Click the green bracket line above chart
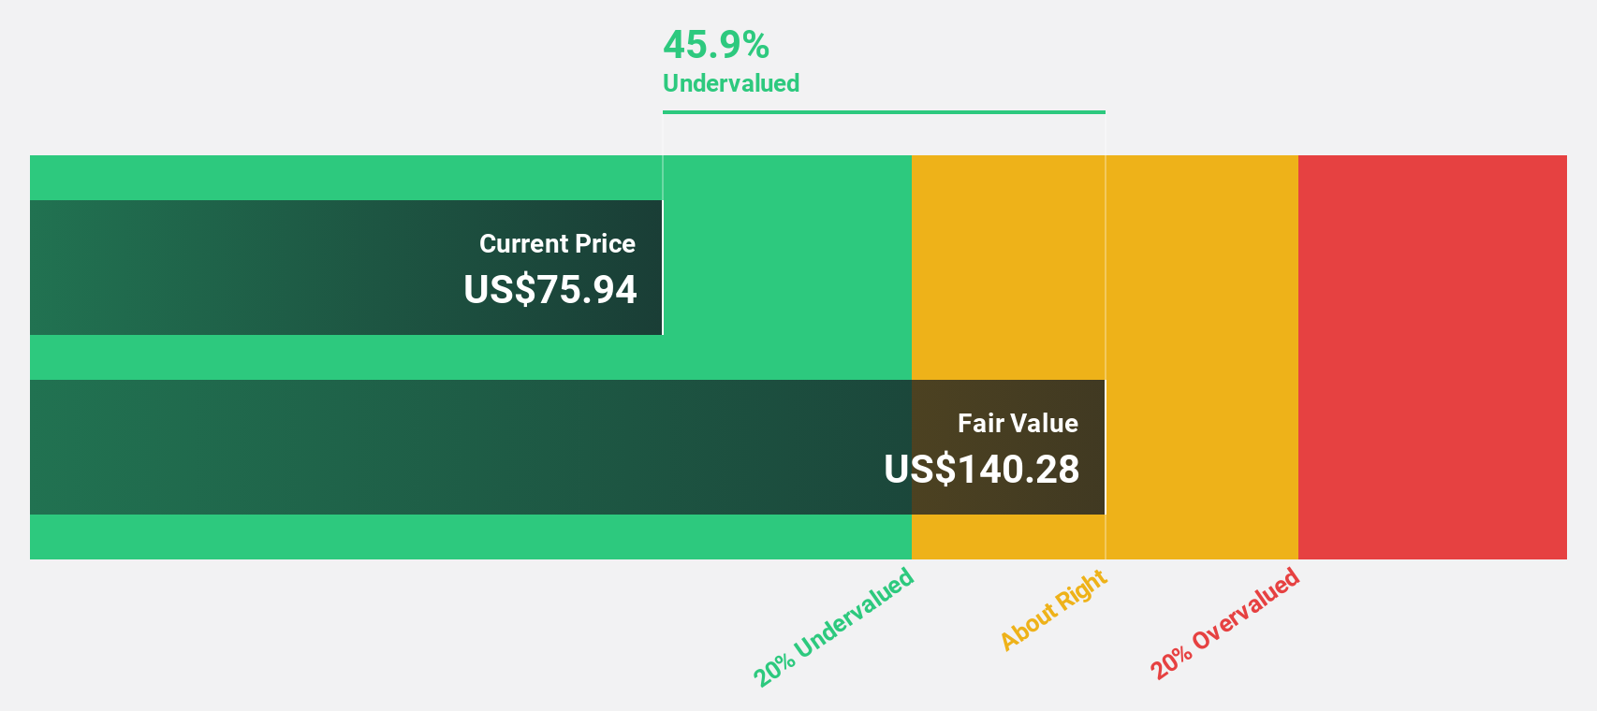This screenshot has height=711, width=1597. click(884, 112)
